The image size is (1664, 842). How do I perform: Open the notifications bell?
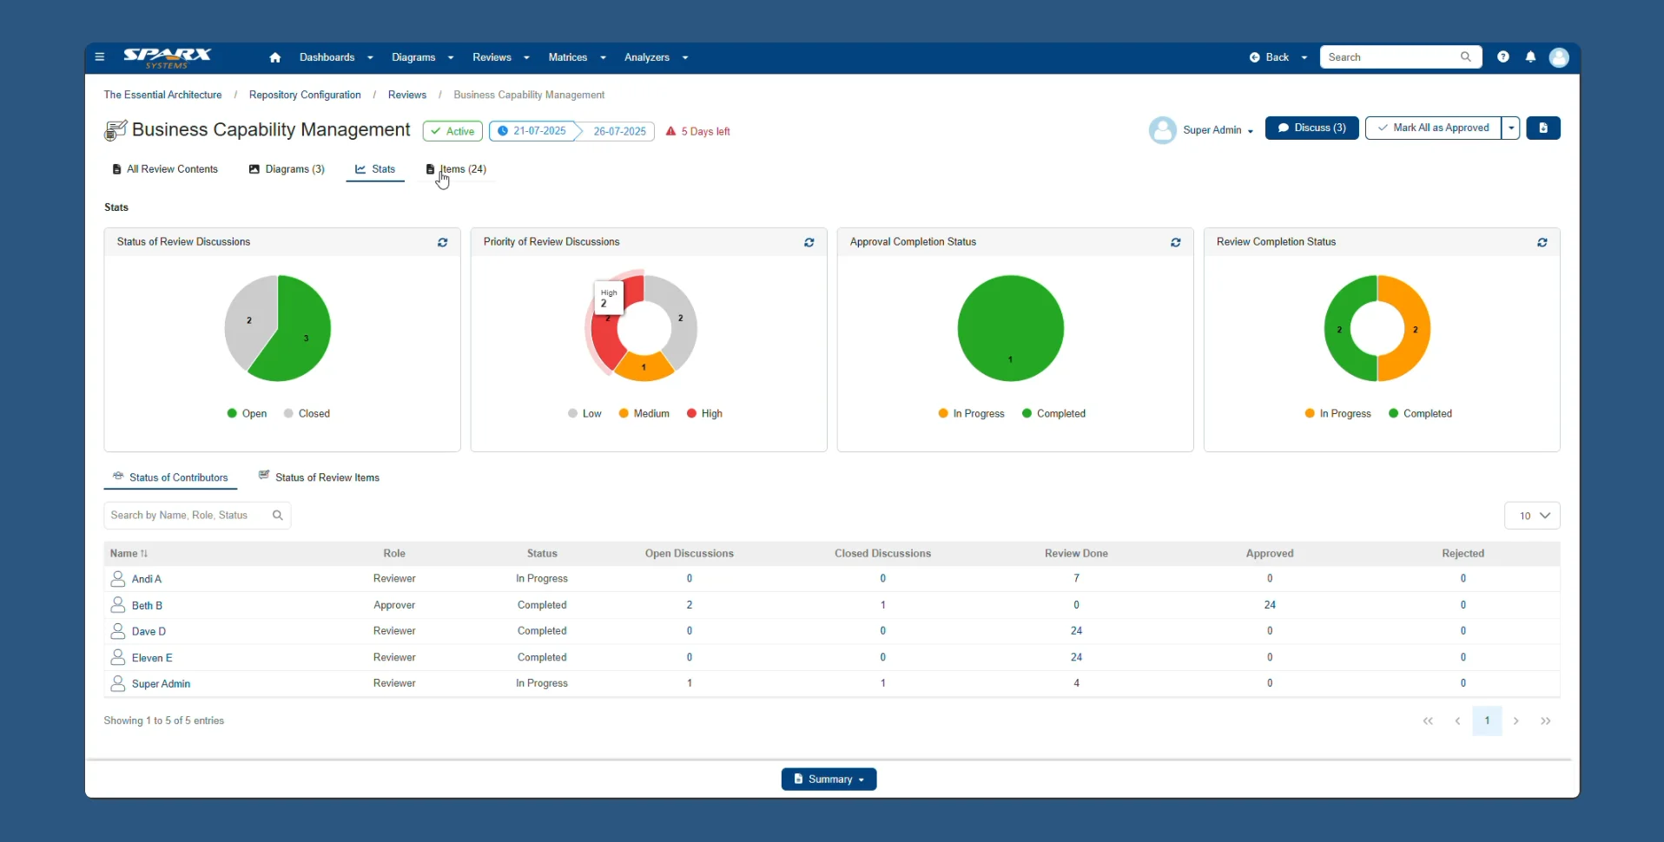coord(1531,57)
